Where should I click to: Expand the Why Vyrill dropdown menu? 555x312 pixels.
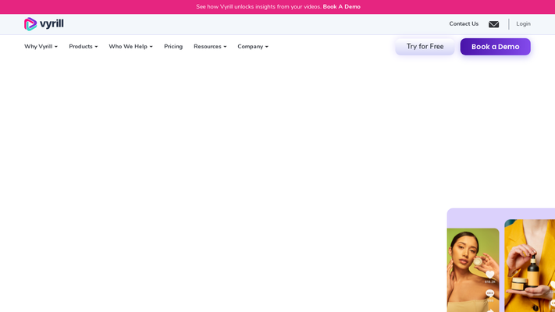coord(41,47)
